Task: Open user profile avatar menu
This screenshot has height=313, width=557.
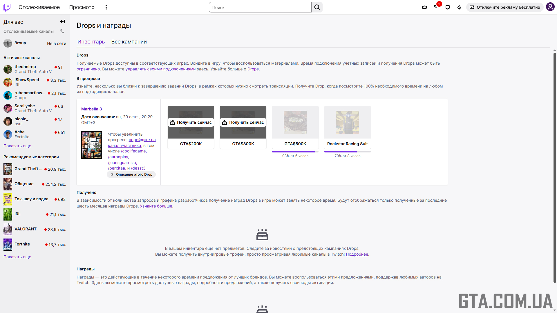Action: pyautogui.click(x=550, y=7)
